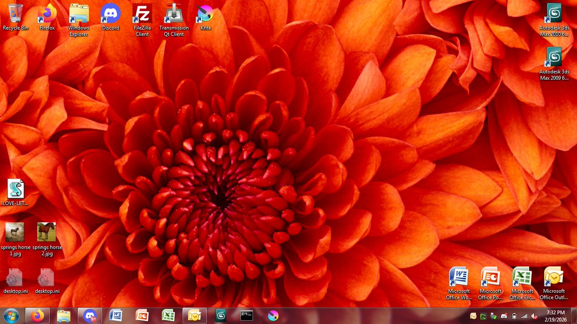Screen dimensions: 577x324
Task: Click the Outlook icon in system tray
Action: [473, 316]
